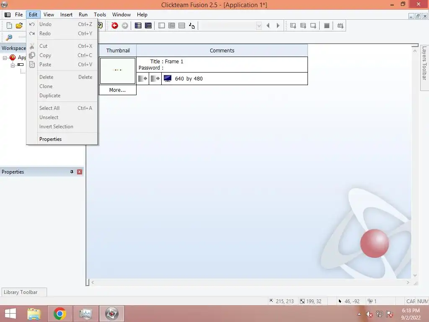This screenshot has width=429, height=322.
Task: Open the Event Editor grid icon
Action: pos(148,26)
